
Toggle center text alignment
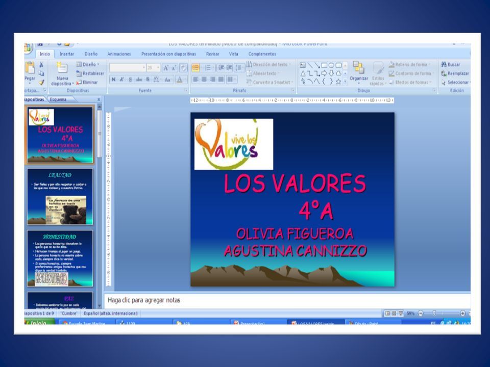pyautogui.click(x=204, y=80)
